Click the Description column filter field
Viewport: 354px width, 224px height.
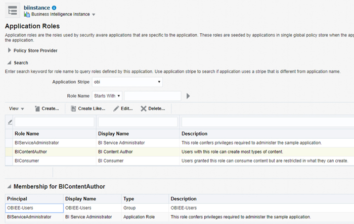[268, 122]
